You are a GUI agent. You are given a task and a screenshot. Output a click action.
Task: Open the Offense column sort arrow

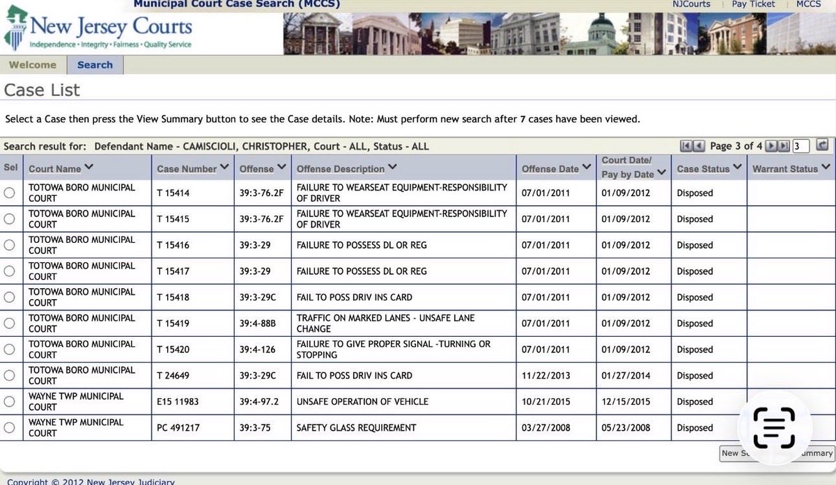tap(281, 168)
